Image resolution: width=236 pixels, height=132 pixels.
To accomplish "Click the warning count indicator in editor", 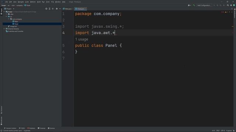I will [226, 12].
